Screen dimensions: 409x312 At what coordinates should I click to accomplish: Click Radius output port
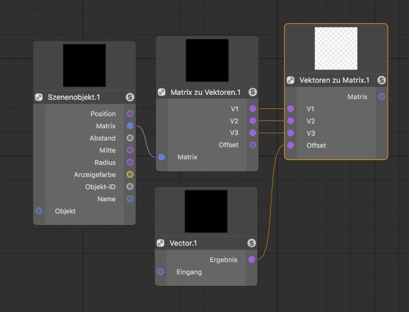[130, 162]
